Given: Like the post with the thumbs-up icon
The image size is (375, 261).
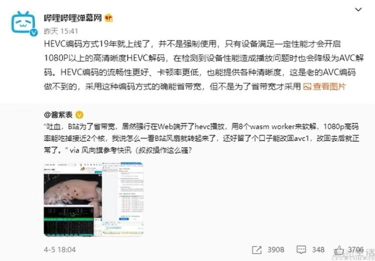Looking at the screenshot, I should point(339,250).
